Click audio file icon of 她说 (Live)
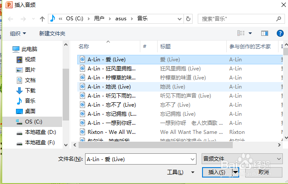 point(82,86)
